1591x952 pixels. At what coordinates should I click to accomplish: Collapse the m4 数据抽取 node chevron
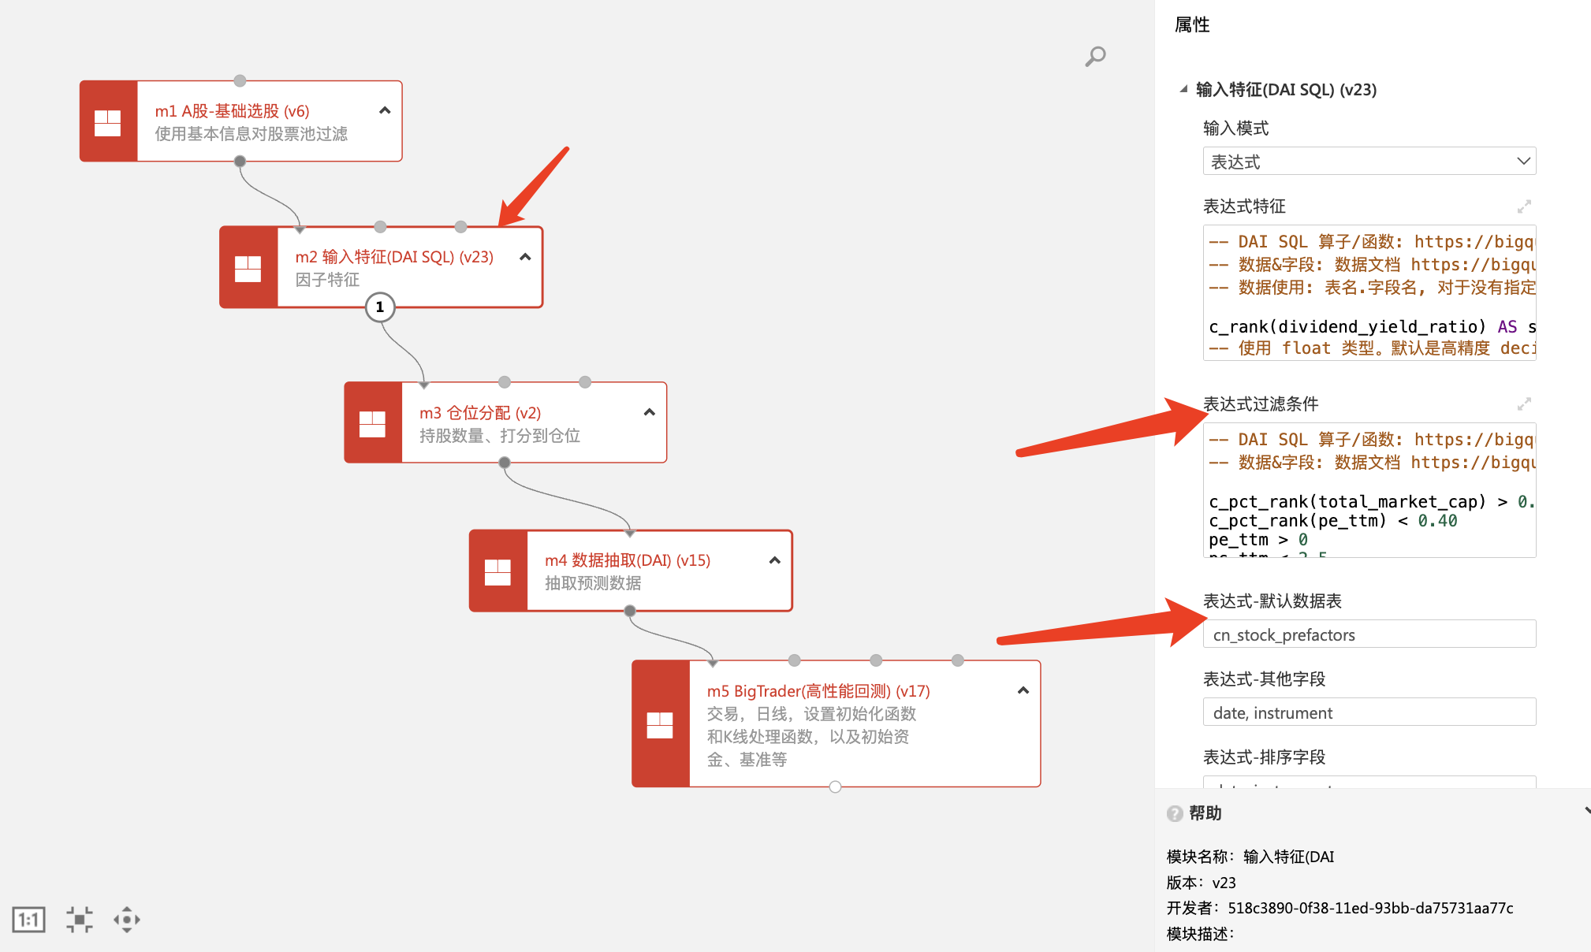click(774, 560)
